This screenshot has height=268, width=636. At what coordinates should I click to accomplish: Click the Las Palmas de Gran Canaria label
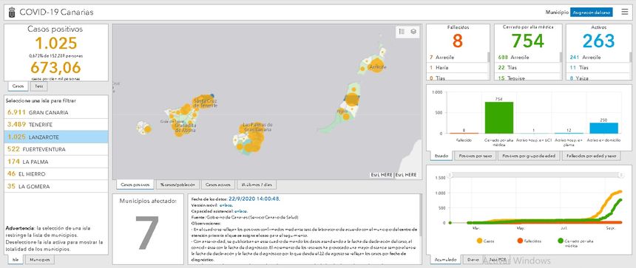click(257, 127)
